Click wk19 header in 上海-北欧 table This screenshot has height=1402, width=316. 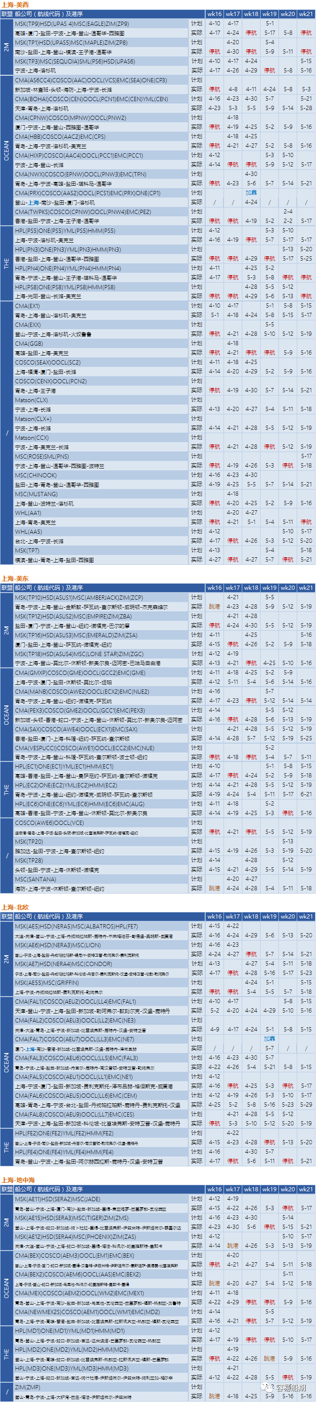[270, 916]
